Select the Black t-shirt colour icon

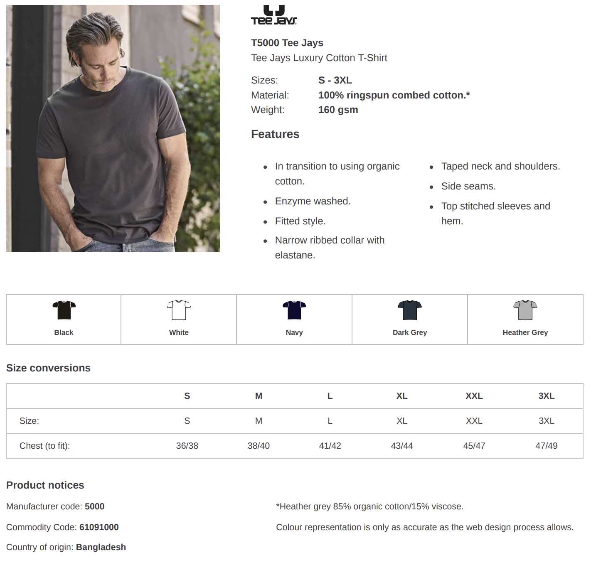click(x=64, y=310)
